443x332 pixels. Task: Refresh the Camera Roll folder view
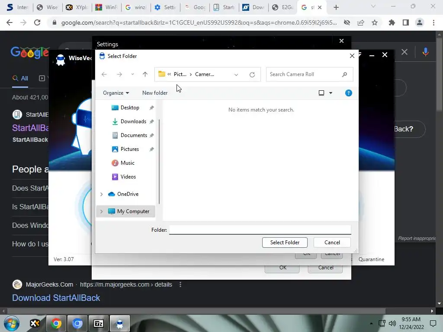252,74
